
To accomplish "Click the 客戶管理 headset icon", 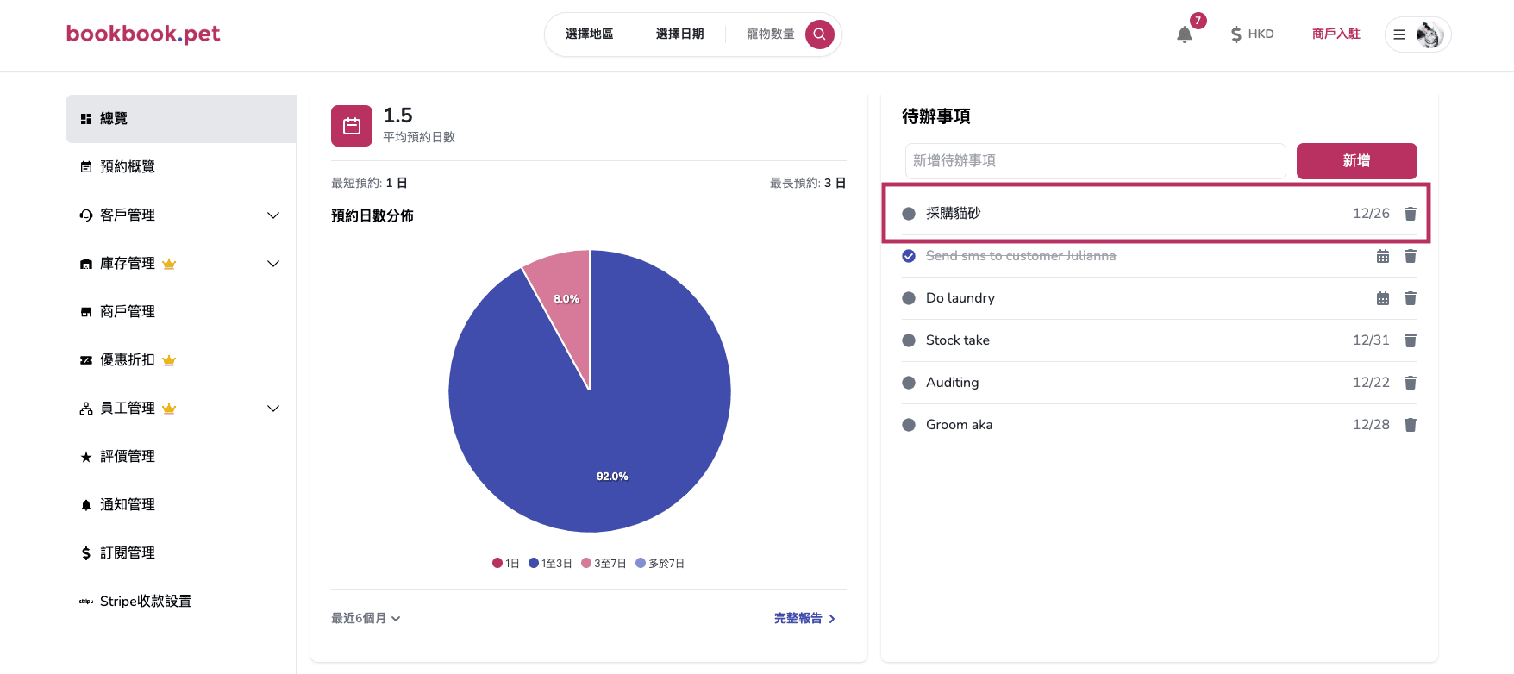I will [86, 215].
